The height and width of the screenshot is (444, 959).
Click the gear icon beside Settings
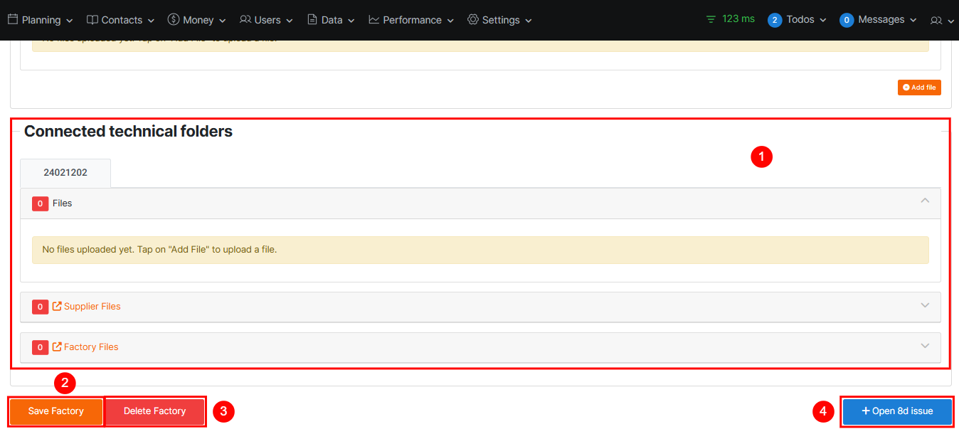click(x=473, y=20)
